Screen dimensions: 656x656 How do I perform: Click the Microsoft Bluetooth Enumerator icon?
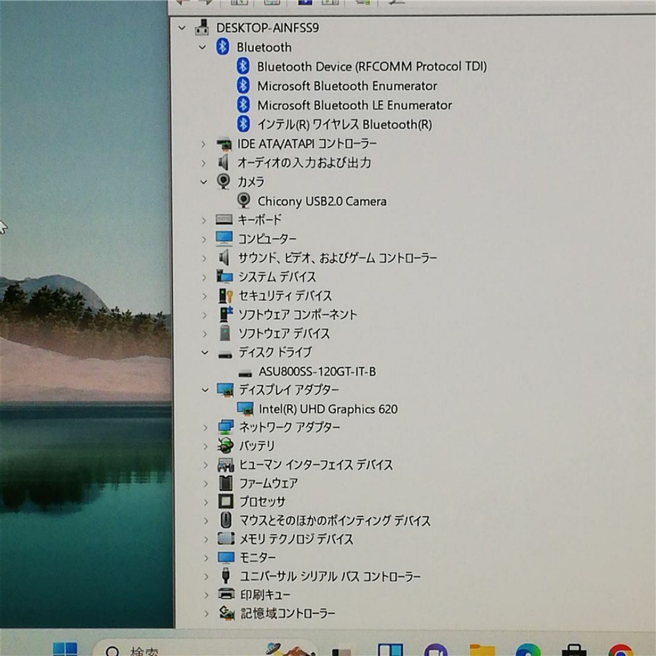click(243, 86)
